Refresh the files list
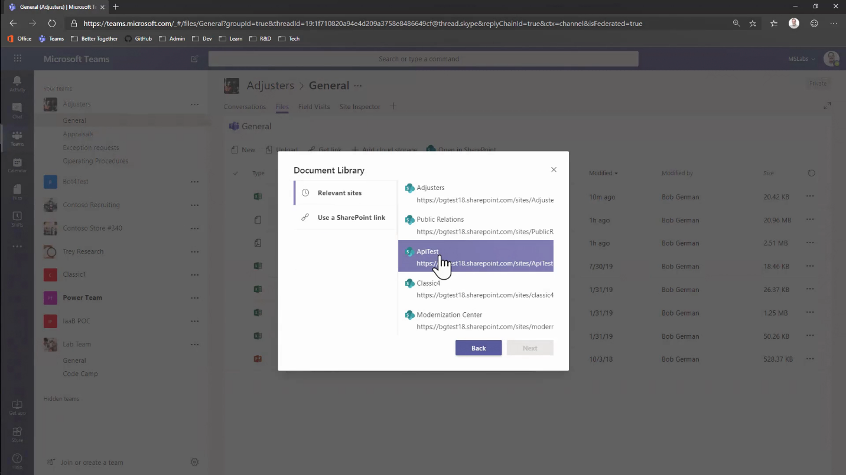 pos(811,173)
